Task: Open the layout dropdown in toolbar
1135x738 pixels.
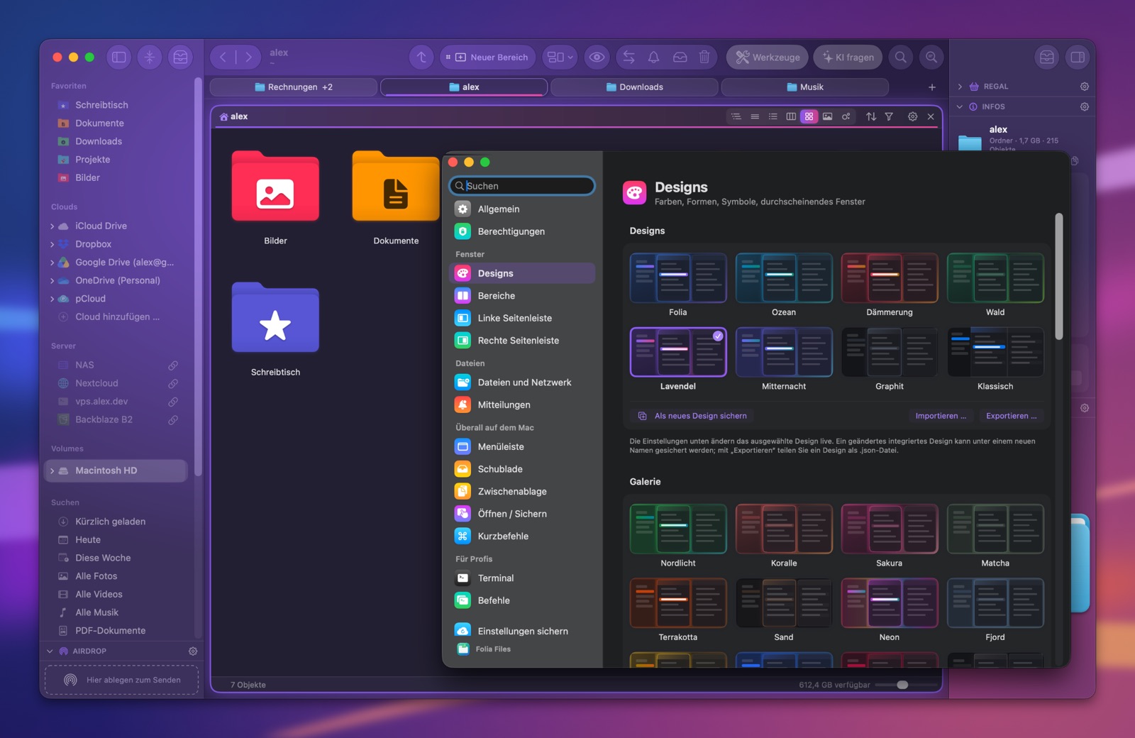Action: (x=560, y=57)
